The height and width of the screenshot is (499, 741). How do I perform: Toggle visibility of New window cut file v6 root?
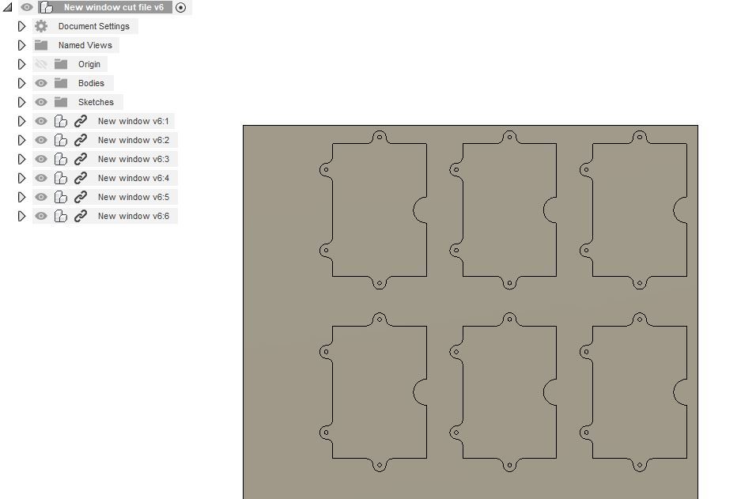click(27, 7)
